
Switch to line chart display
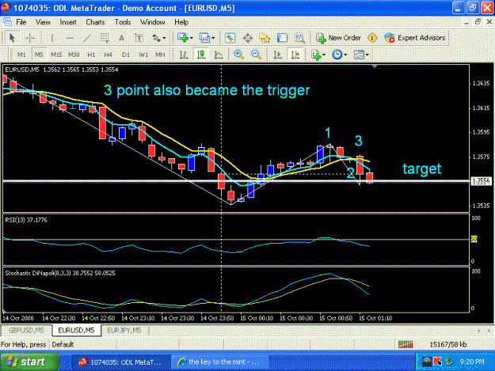pyautogui.click(x=219, y=55)
